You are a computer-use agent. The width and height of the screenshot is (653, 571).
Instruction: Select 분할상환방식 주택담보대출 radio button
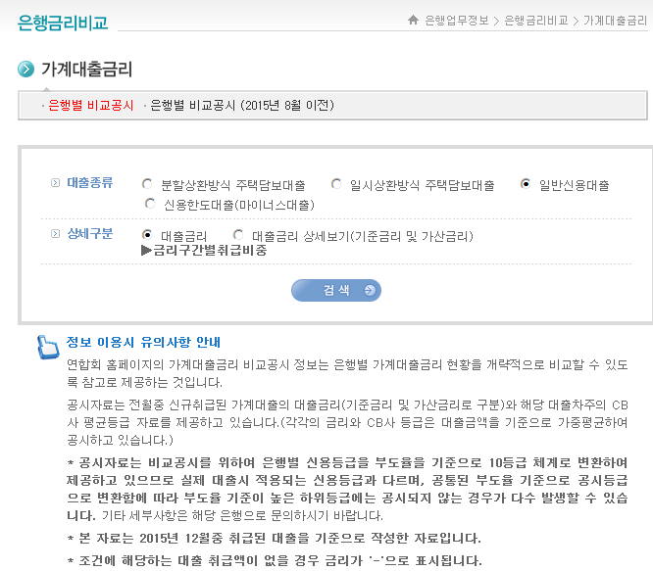147,184
